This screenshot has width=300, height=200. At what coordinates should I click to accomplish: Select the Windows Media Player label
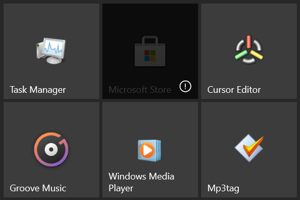click(142, 182)
